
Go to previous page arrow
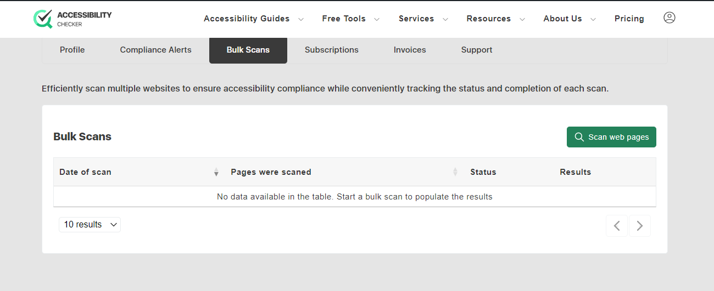pos(617,226)
